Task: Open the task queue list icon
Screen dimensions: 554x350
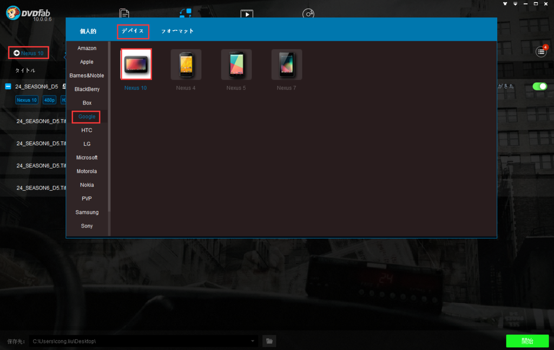Action: [541, 51]
